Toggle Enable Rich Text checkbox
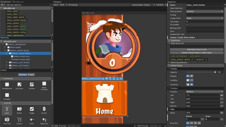The width and height of the screenshot is (226, 127). tap(187, 34)
